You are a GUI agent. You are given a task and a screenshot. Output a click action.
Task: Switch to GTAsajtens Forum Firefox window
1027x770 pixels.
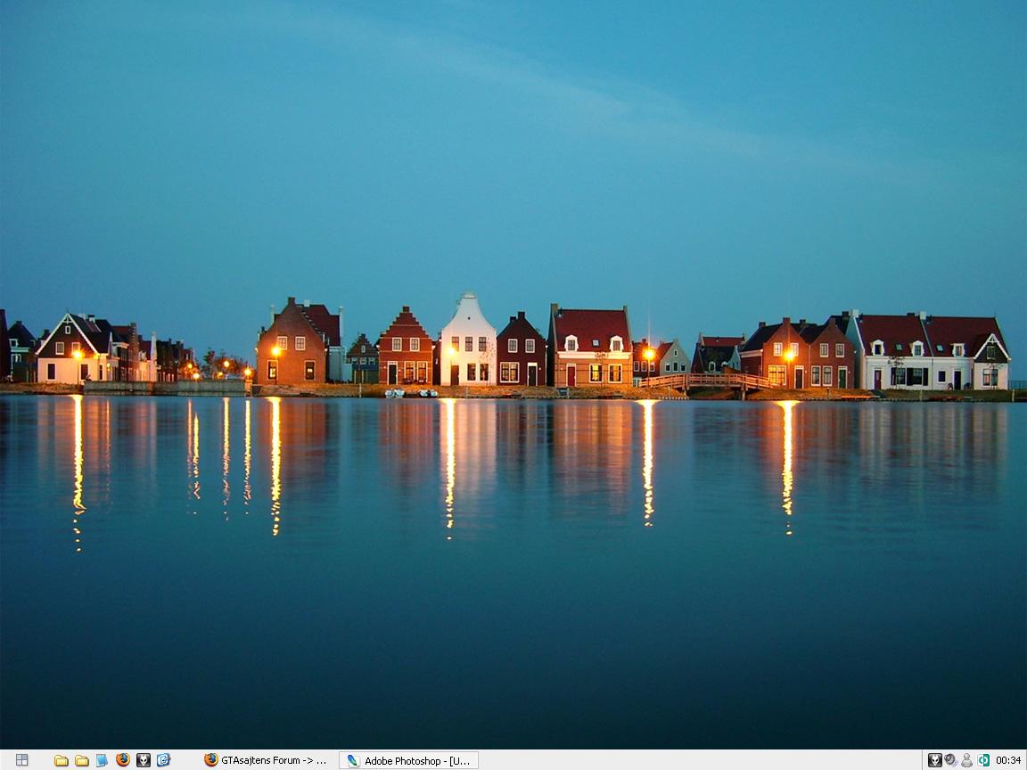coord(267,760)
